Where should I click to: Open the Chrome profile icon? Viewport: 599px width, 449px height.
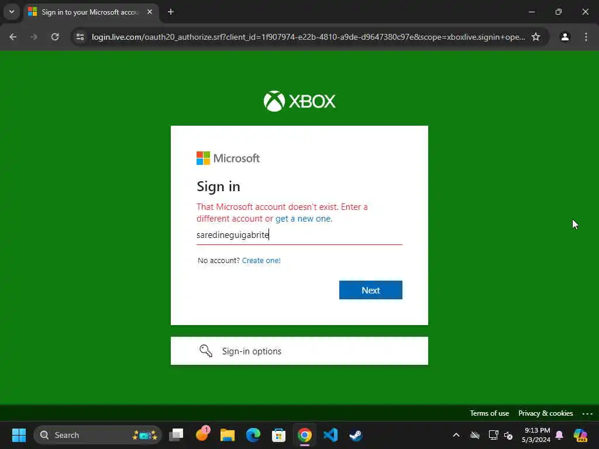coord(565,37)
